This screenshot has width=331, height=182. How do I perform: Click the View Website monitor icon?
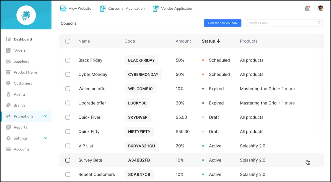tap(63, 8)
